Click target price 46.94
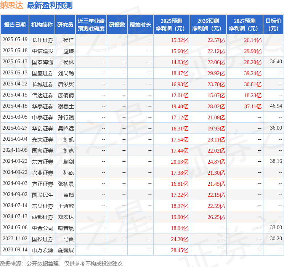 tap(276, 106)
